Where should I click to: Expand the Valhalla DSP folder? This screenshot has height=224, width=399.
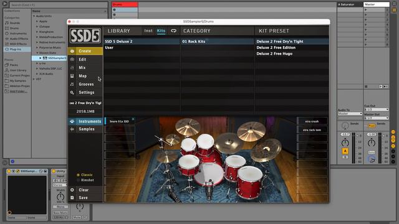37,68
